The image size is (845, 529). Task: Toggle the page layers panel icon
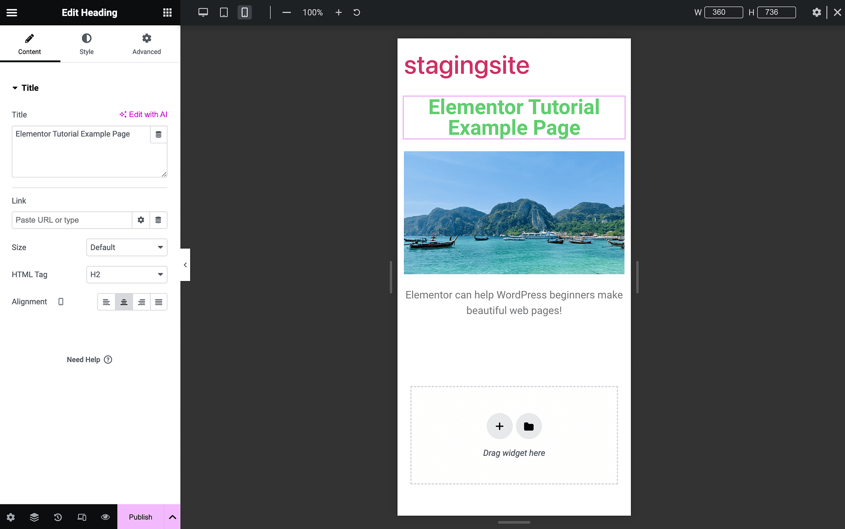(x=33, y=517)
